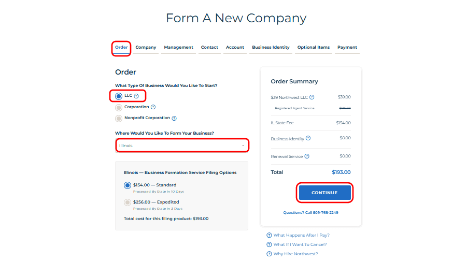This screenshot has width=467, height=262.
Task: Open the Management tab
Action: point(178,48)
